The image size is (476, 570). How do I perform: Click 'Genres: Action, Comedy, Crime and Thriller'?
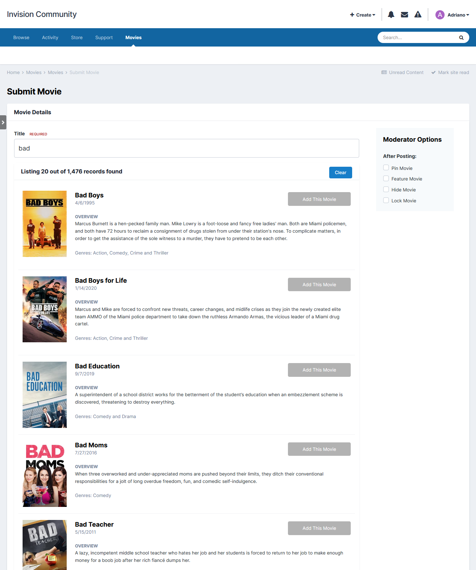click(122, 253)
